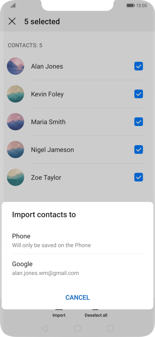Image resolution: width=155 pixels, height=337 pixels.
Task: Tap Kevin Foley avatar picture
Action: coord(15,94)
